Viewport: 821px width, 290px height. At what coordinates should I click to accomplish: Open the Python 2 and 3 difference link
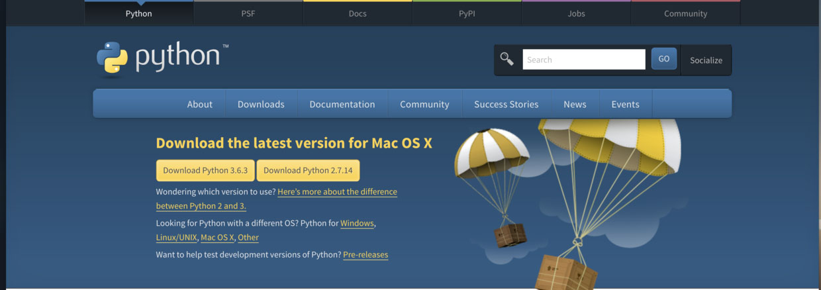277,199
